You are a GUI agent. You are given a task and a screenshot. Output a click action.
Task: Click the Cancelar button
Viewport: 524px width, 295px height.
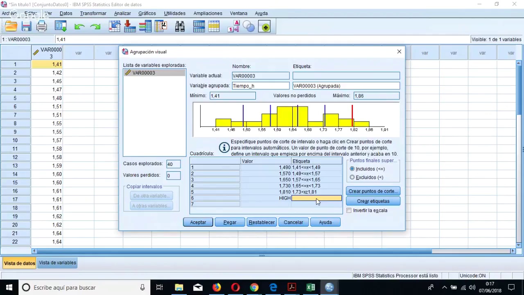click(x=294, y=222)
